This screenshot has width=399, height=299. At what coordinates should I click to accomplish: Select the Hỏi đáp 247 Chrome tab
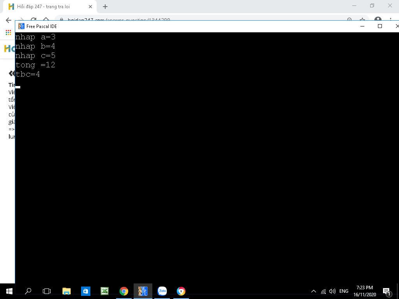[x=49, y=7]
